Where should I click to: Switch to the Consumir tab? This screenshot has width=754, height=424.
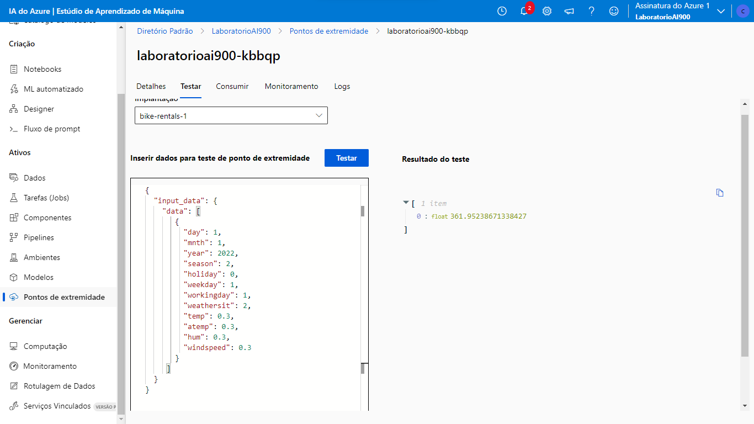point(232,86)
